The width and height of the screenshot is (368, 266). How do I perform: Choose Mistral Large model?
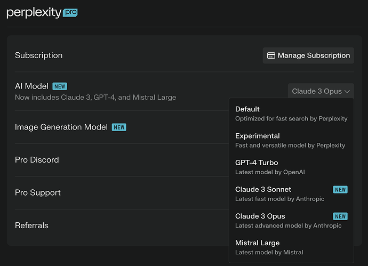click(x=291, y=247)
